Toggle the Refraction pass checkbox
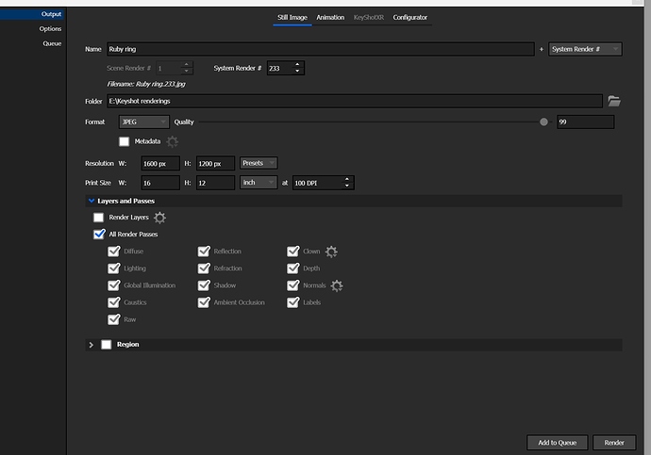The image size is (651, 455). click(204, 268)
